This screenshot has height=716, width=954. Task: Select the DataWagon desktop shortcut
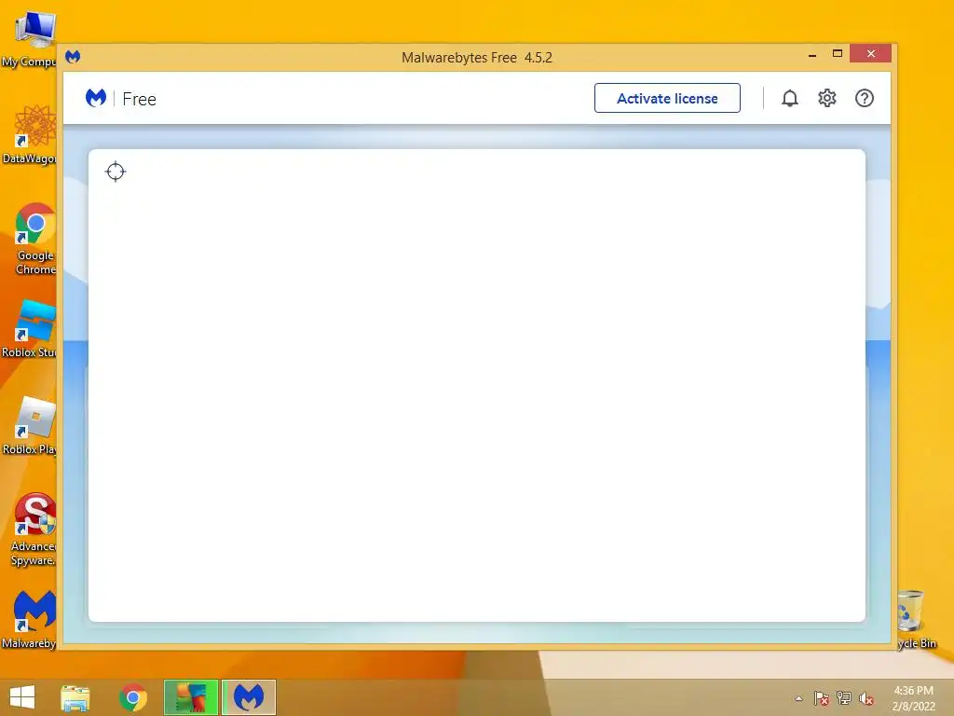(x=29, y=134)
